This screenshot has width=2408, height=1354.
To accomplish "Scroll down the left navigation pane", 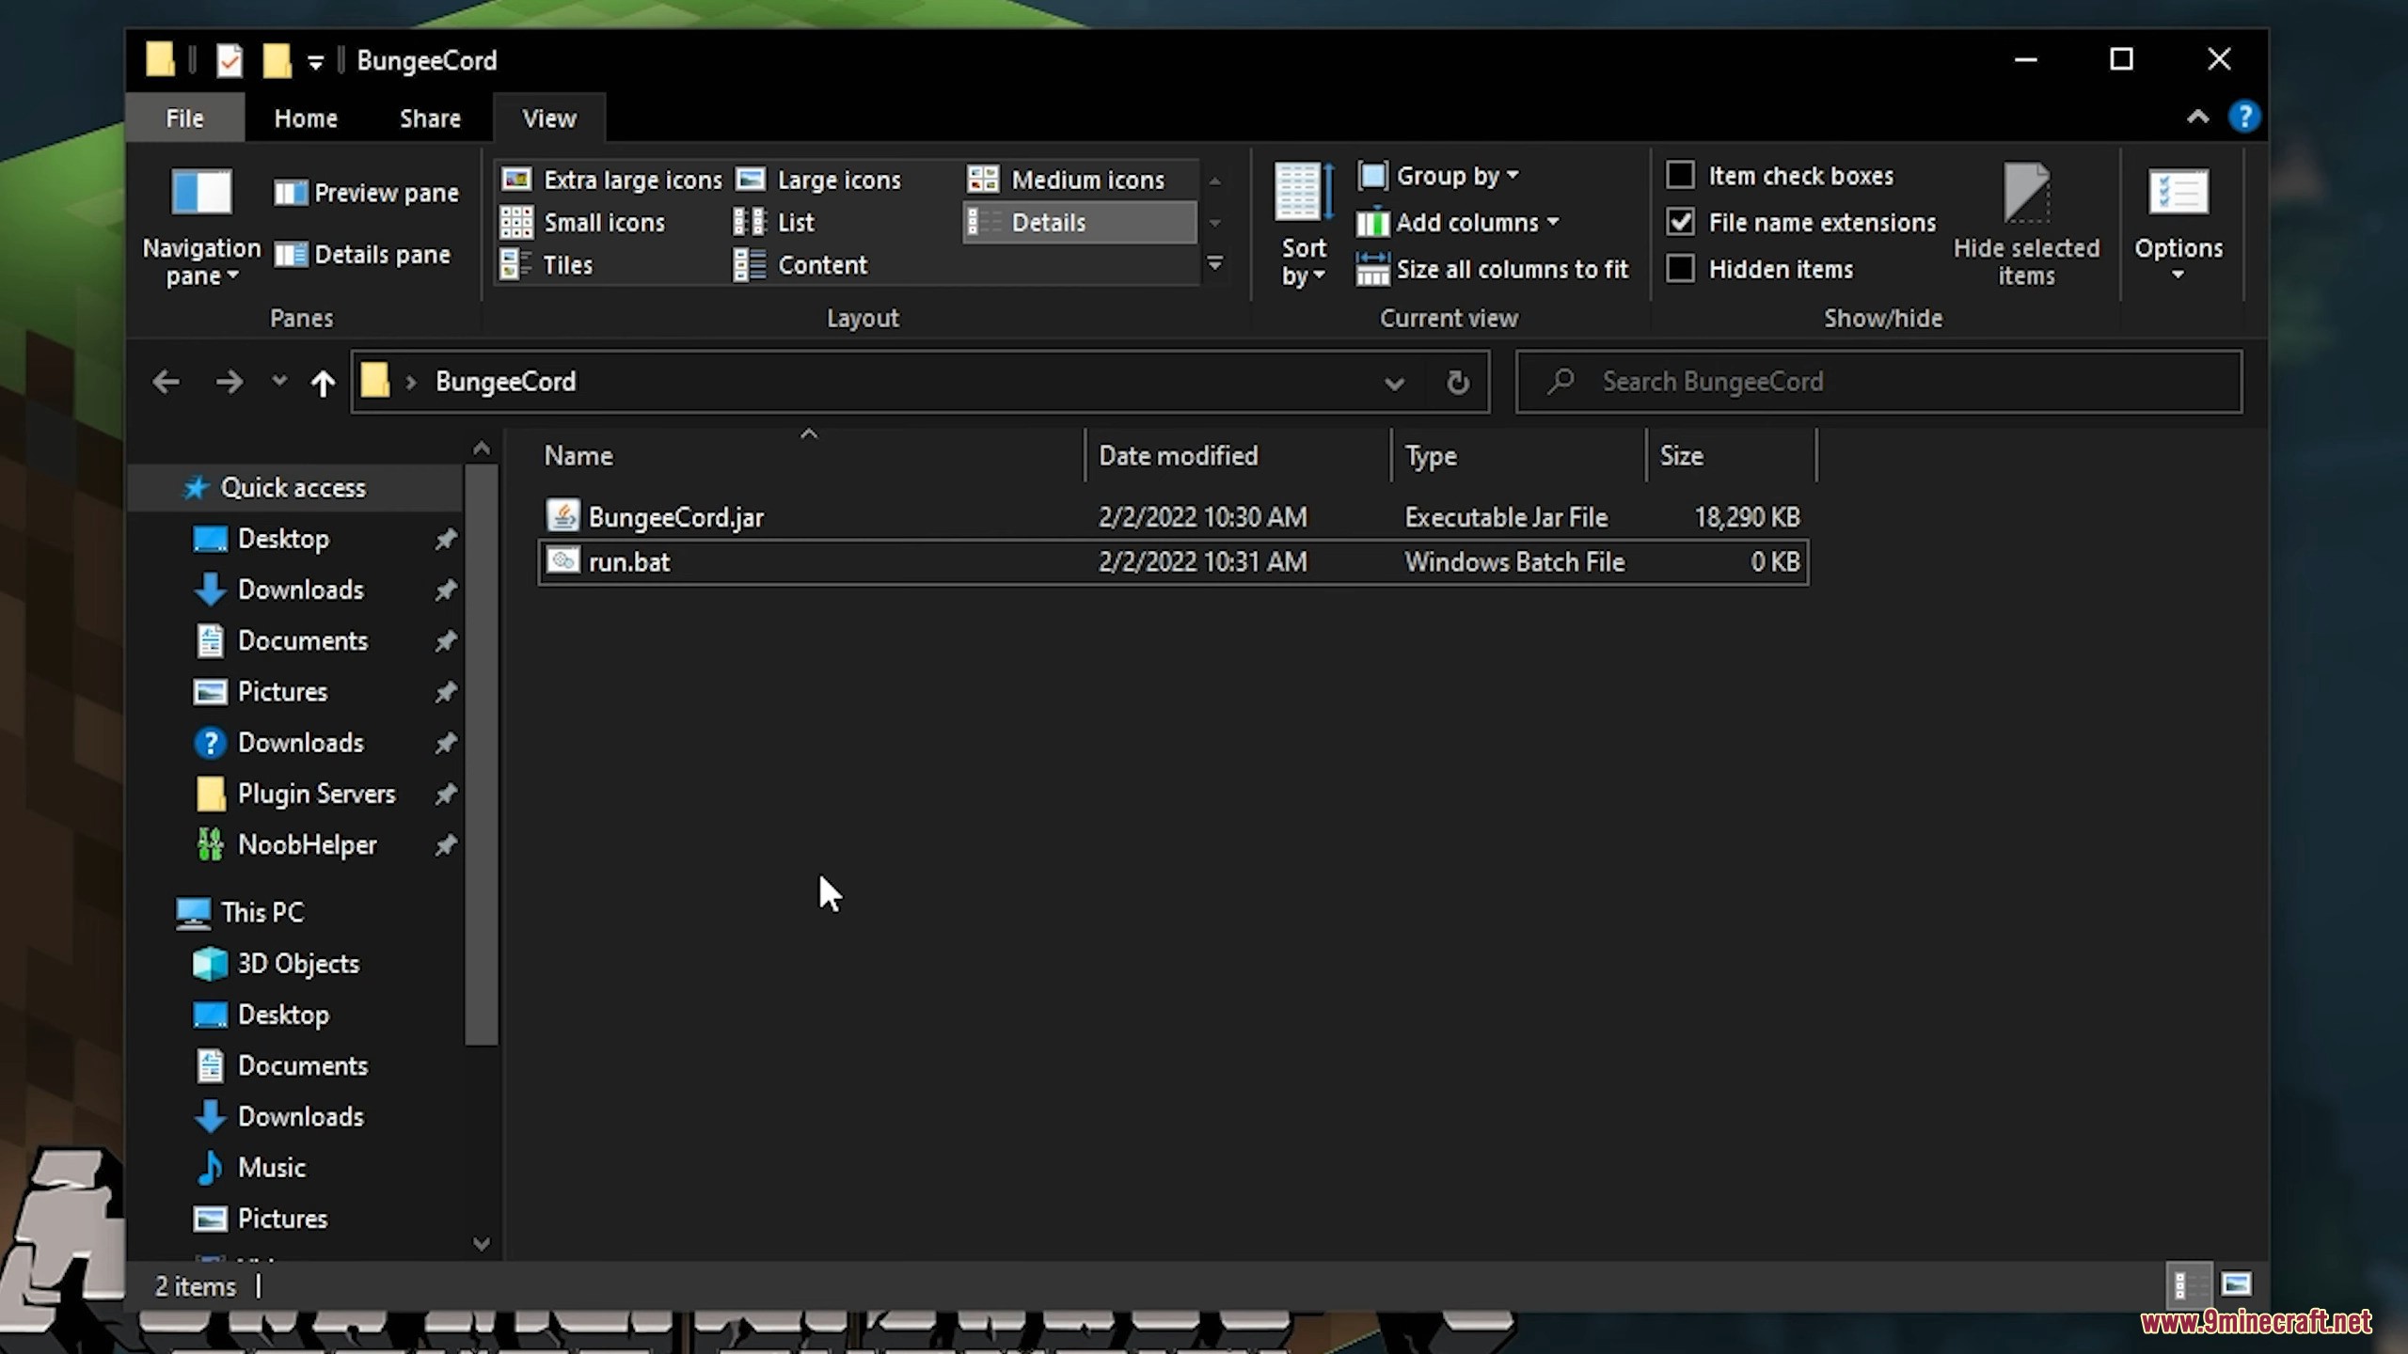I will tap(480, 1243).
